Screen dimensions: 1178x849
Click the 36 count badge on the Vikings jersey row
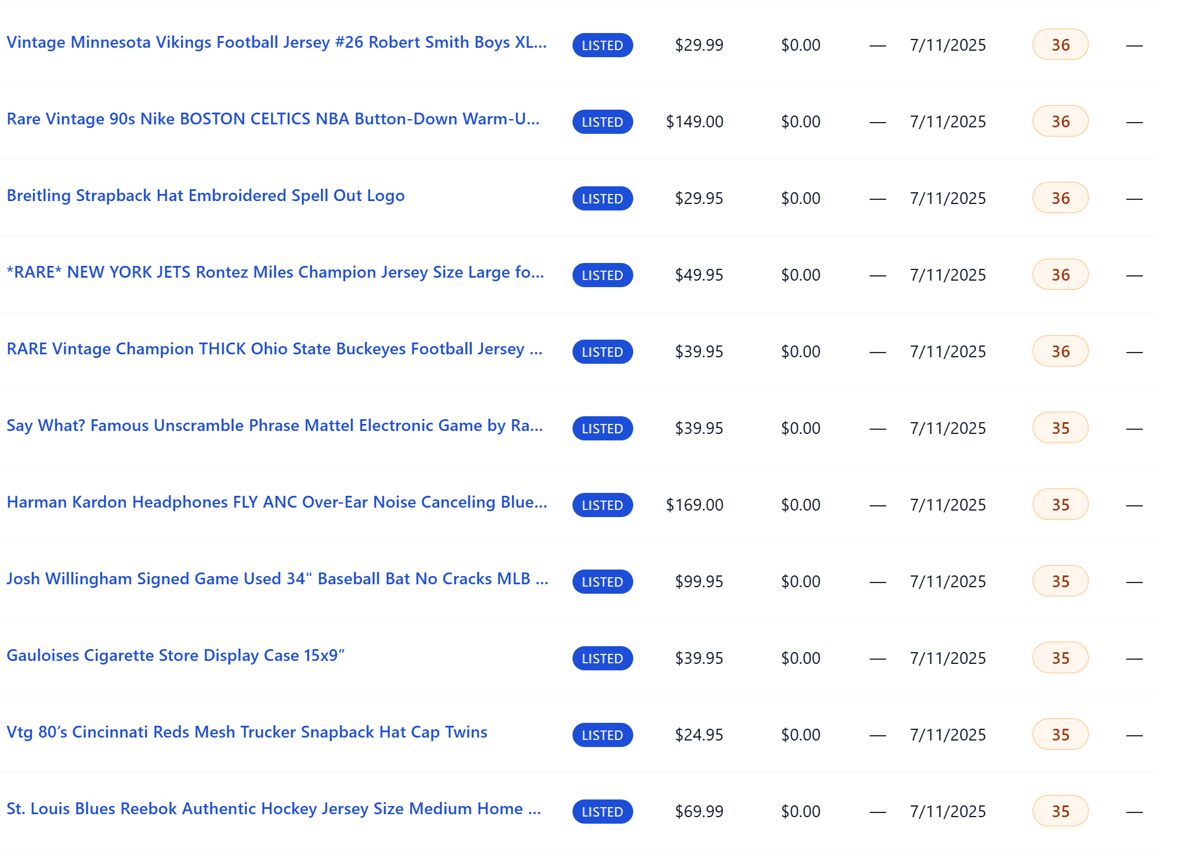[1059, 44]
